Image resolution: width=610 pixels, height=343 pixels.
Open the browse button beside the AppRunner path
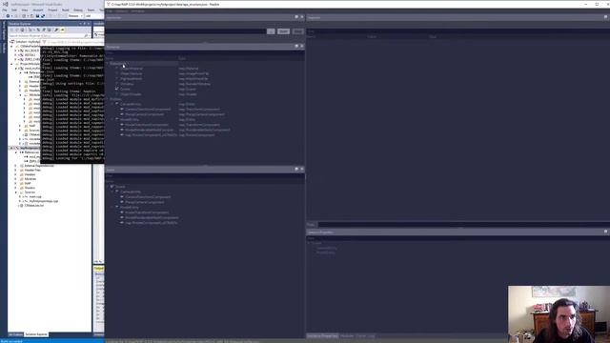click(x=271, y=31)
